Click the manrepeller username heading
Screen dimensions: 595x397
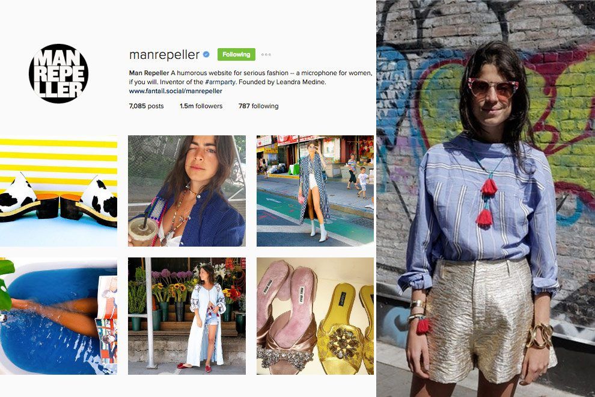click(x=164, y=55)
